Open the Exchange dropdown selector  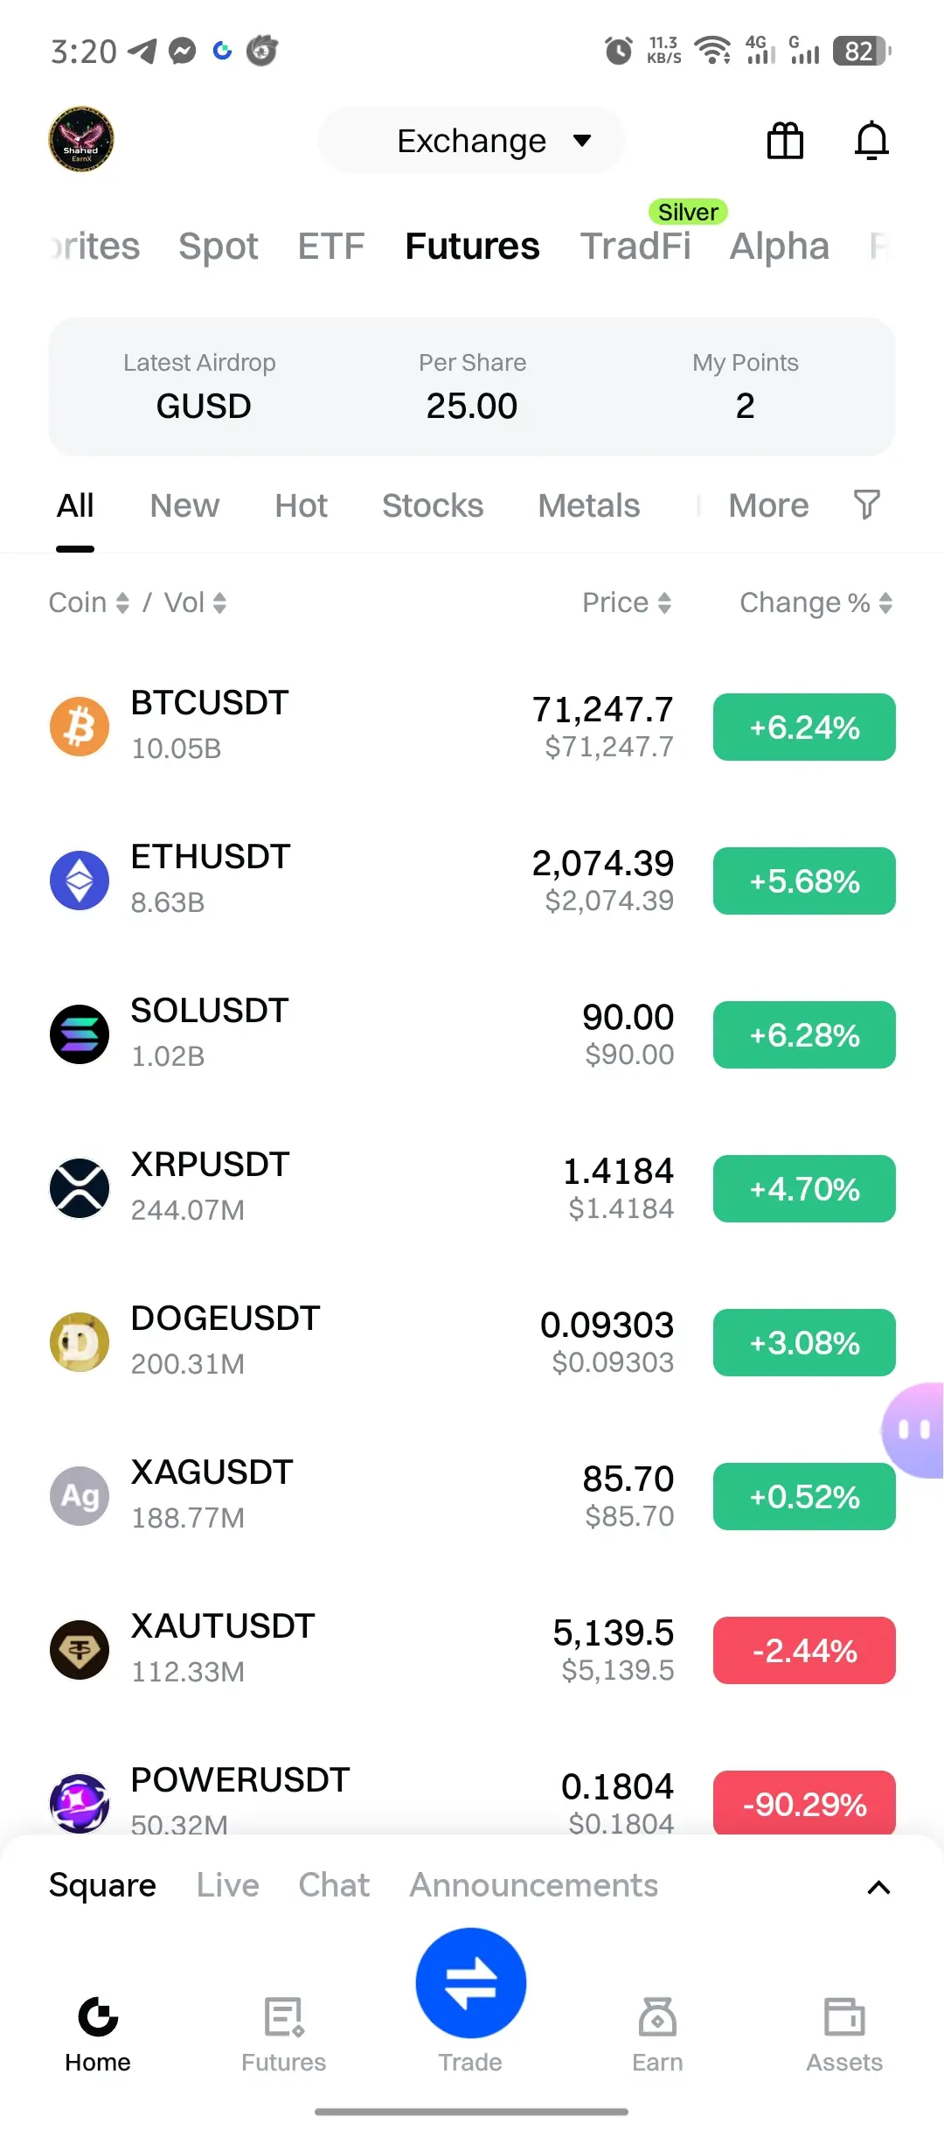click(x=472, y=140)
